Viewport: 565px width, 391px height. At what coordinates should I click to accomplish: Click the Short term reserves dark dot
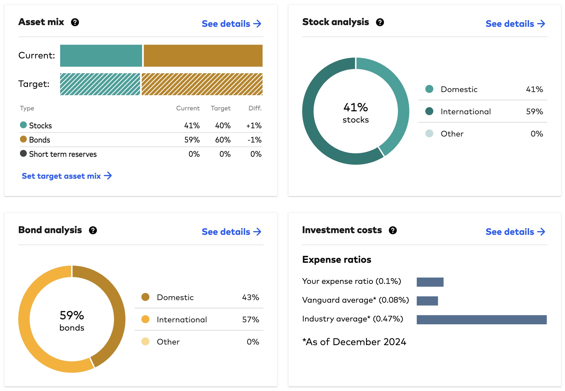(23, 153)
